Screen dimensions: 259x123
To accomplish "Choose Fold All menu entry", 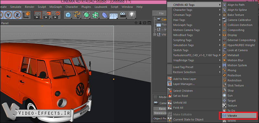I will (x=194, y=108).
